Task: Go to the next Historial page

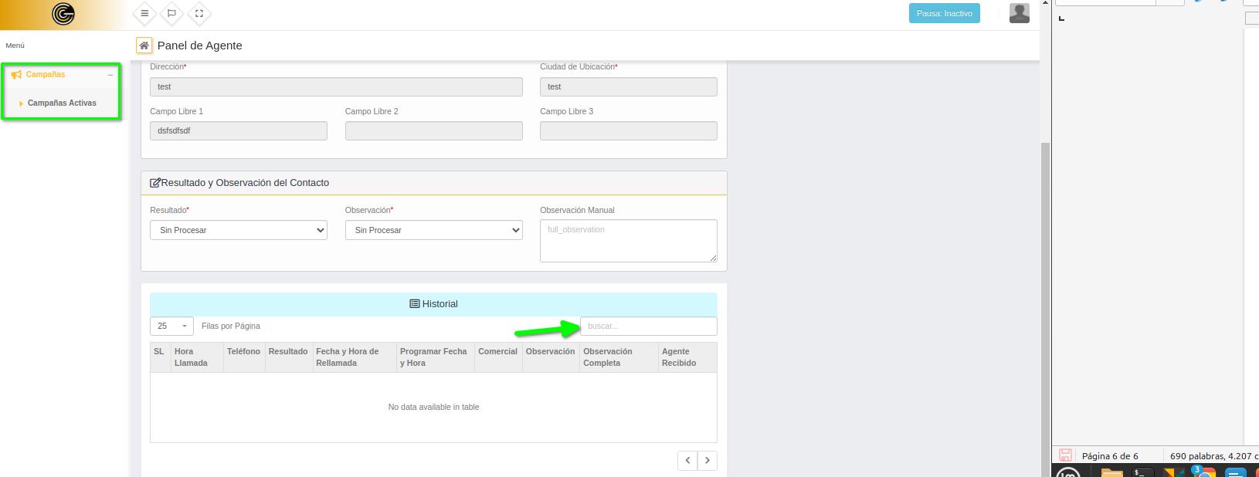Action: point(708,461)
